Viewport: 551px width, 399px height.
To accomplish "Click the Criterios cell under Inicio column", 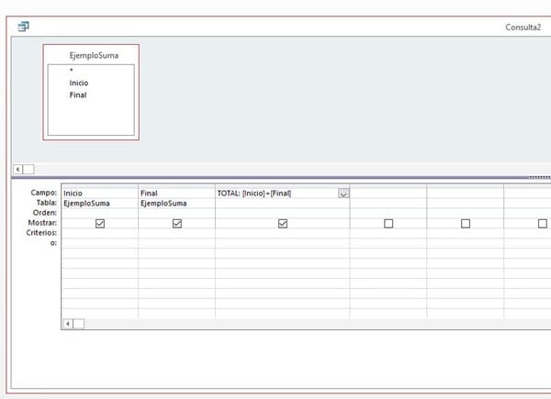I will pyautogui.click(x=100, y=233).
